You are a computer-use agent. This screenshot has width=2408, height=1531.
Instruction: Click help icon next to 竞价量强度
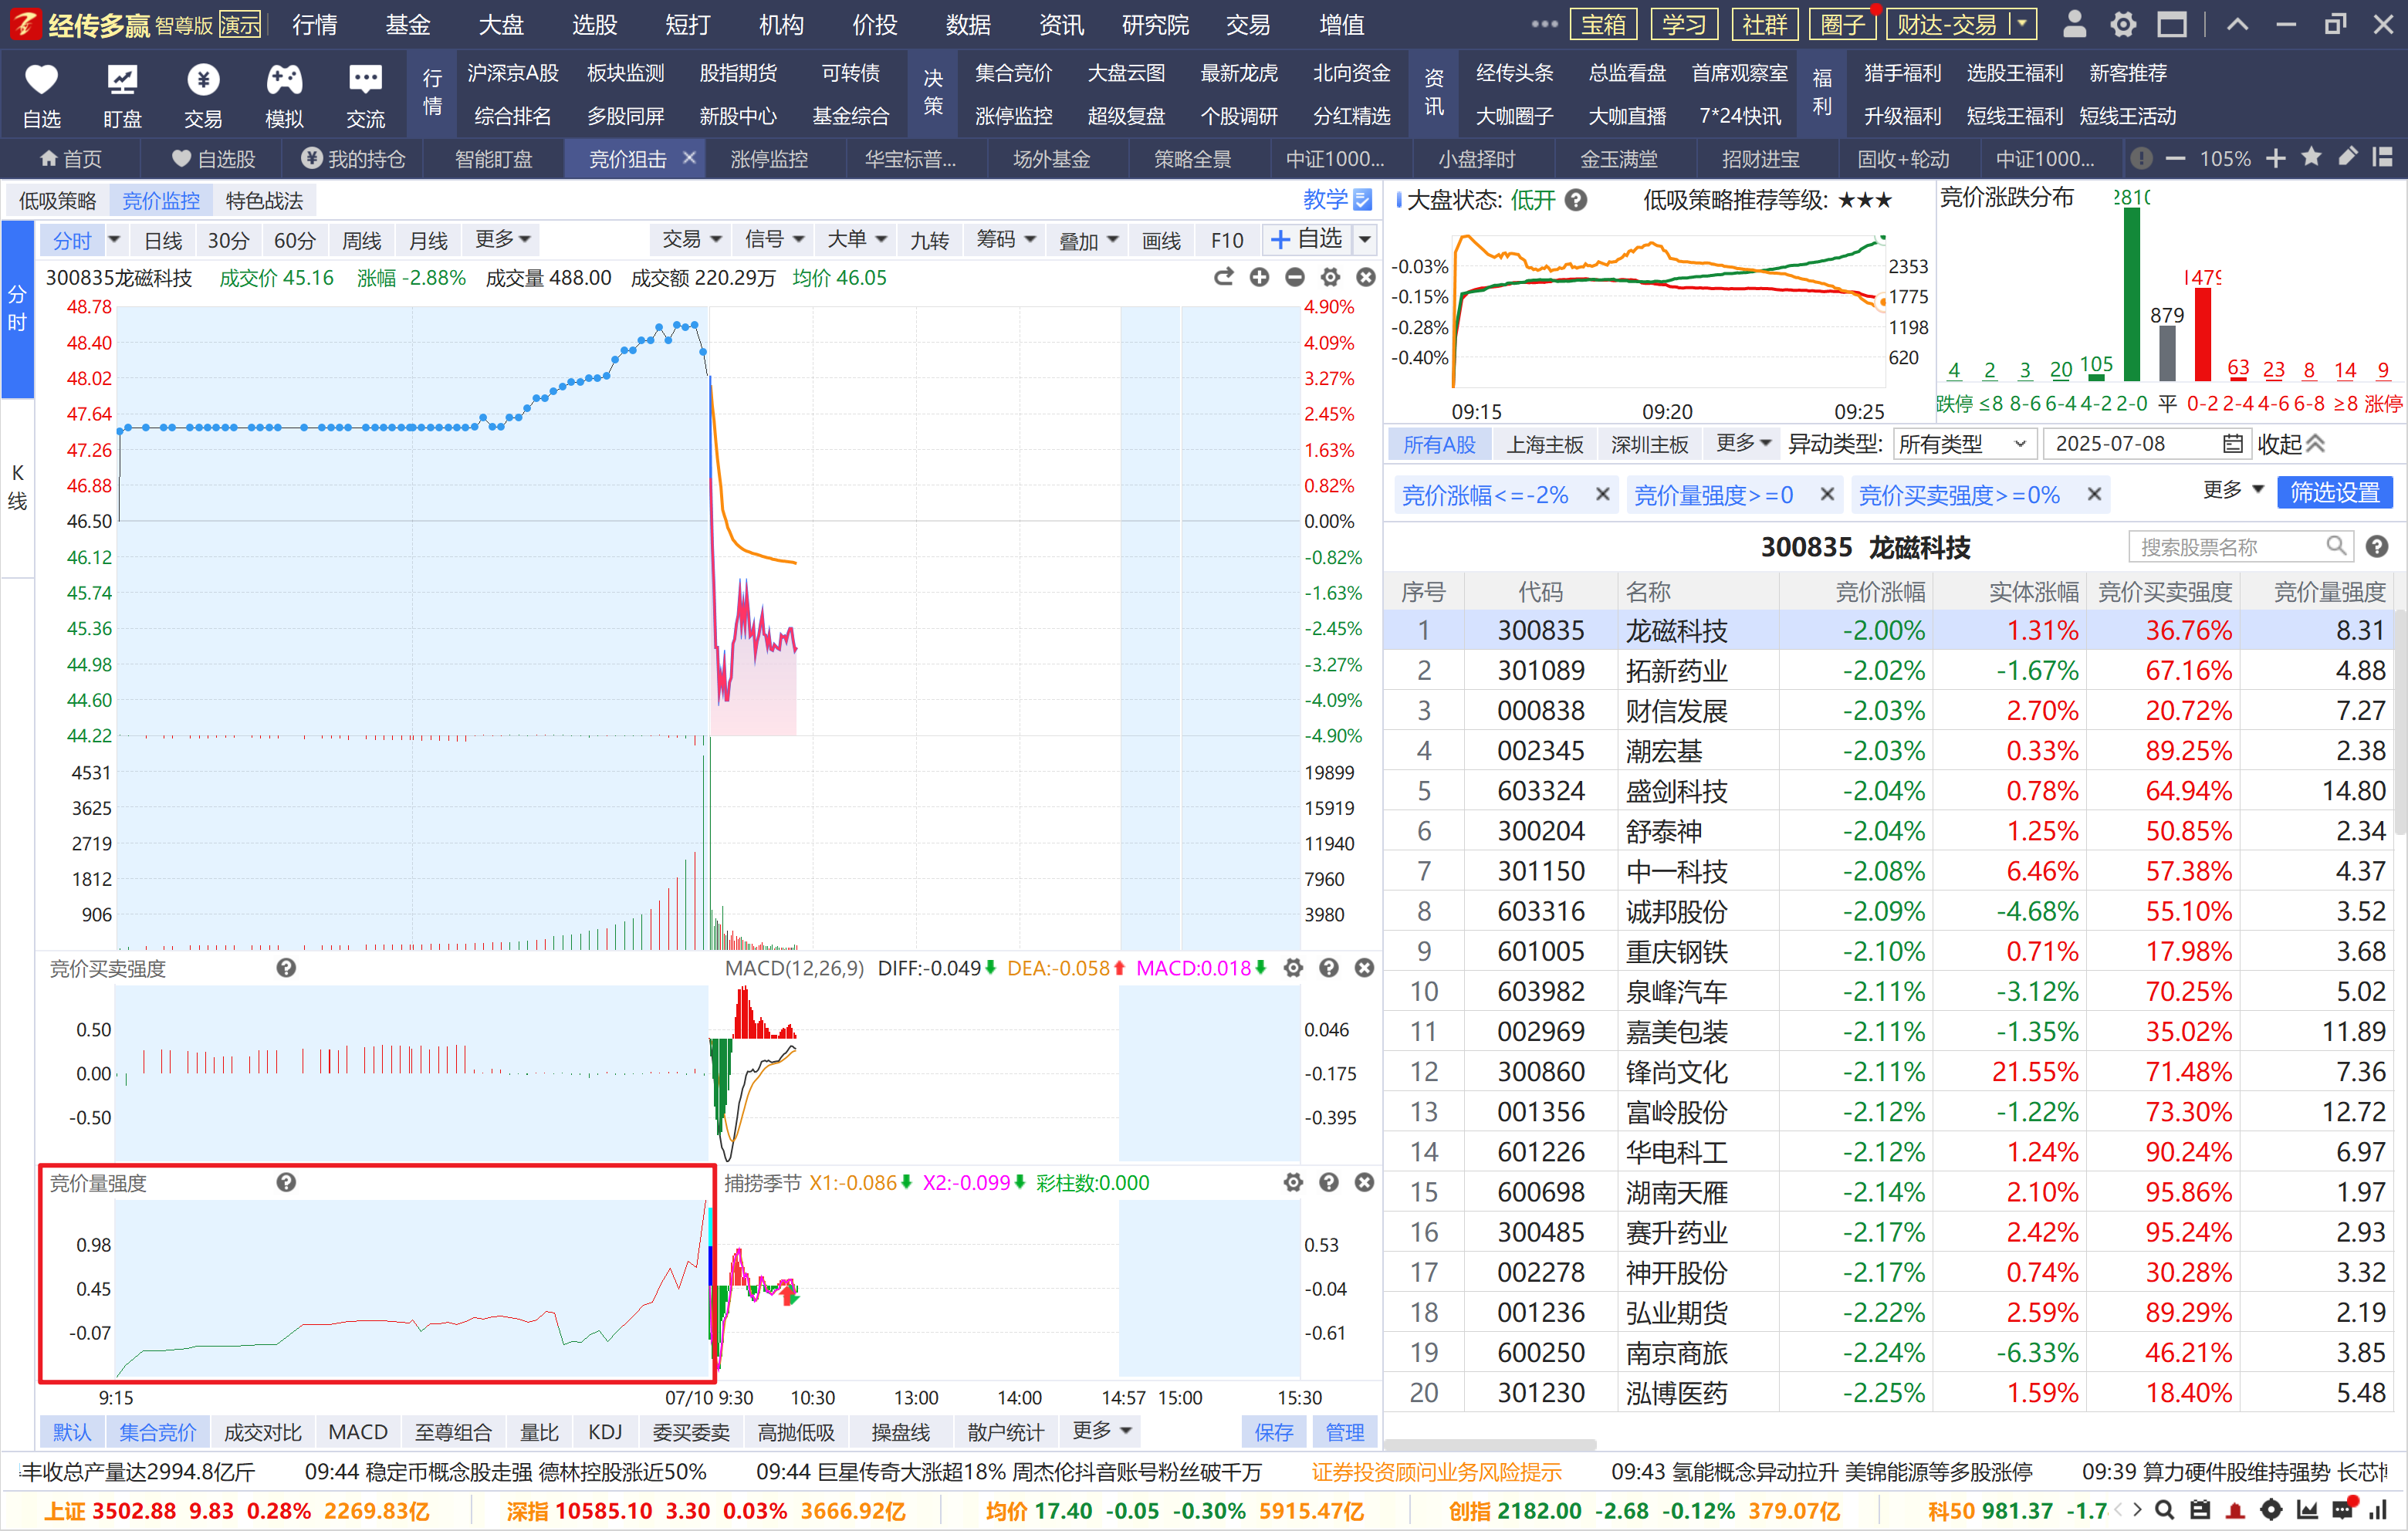(286, 1182)
